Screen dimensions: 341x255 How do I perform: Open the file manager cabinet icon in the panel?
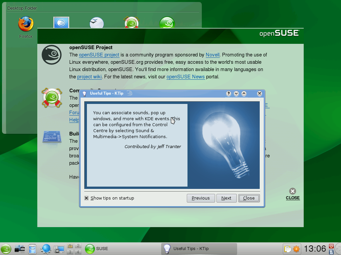pyautogui.click(x=32, y=249)
